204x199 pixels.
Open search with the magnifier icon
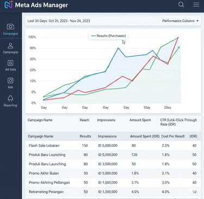181,4
